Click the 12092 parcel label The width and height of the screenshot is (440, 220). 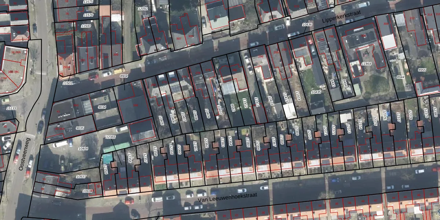(142, 8)
